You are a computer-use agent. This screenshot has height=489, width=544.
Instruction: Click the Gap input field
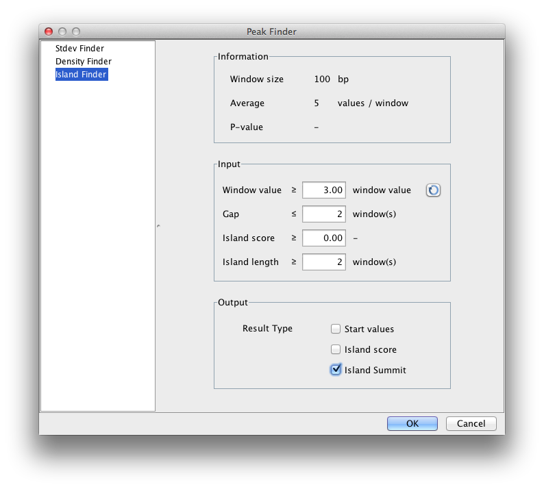[x=323, y=214]
